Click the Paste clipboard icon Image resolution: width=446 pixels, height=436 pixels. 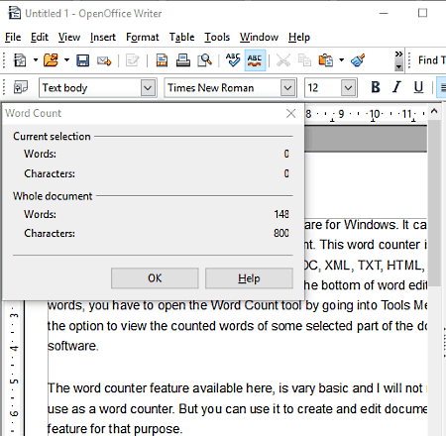[326, 60]
